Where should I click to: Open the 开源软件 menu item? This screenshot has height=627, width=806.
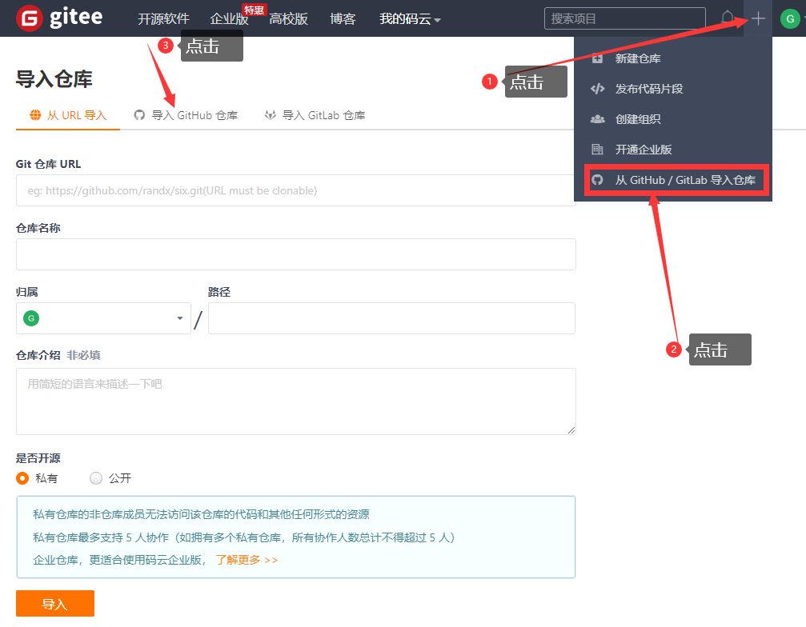(164, 18)
